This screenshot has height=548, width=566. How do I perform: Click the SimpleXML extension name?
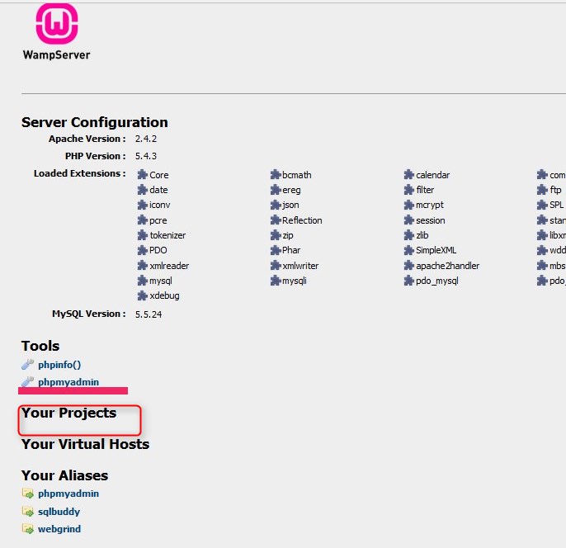pos(436,250)
